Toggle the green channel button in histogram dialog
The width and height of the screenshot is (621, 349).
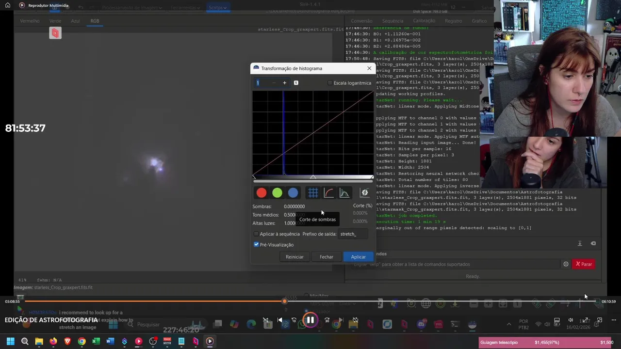click(277, 193)
